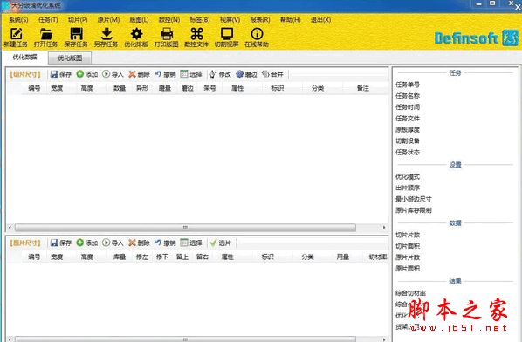This screenshot has width=522, height=342.
Task: Click 合并 in the 切片尺寸 toolbar
Action: click(x=272, y=74)
